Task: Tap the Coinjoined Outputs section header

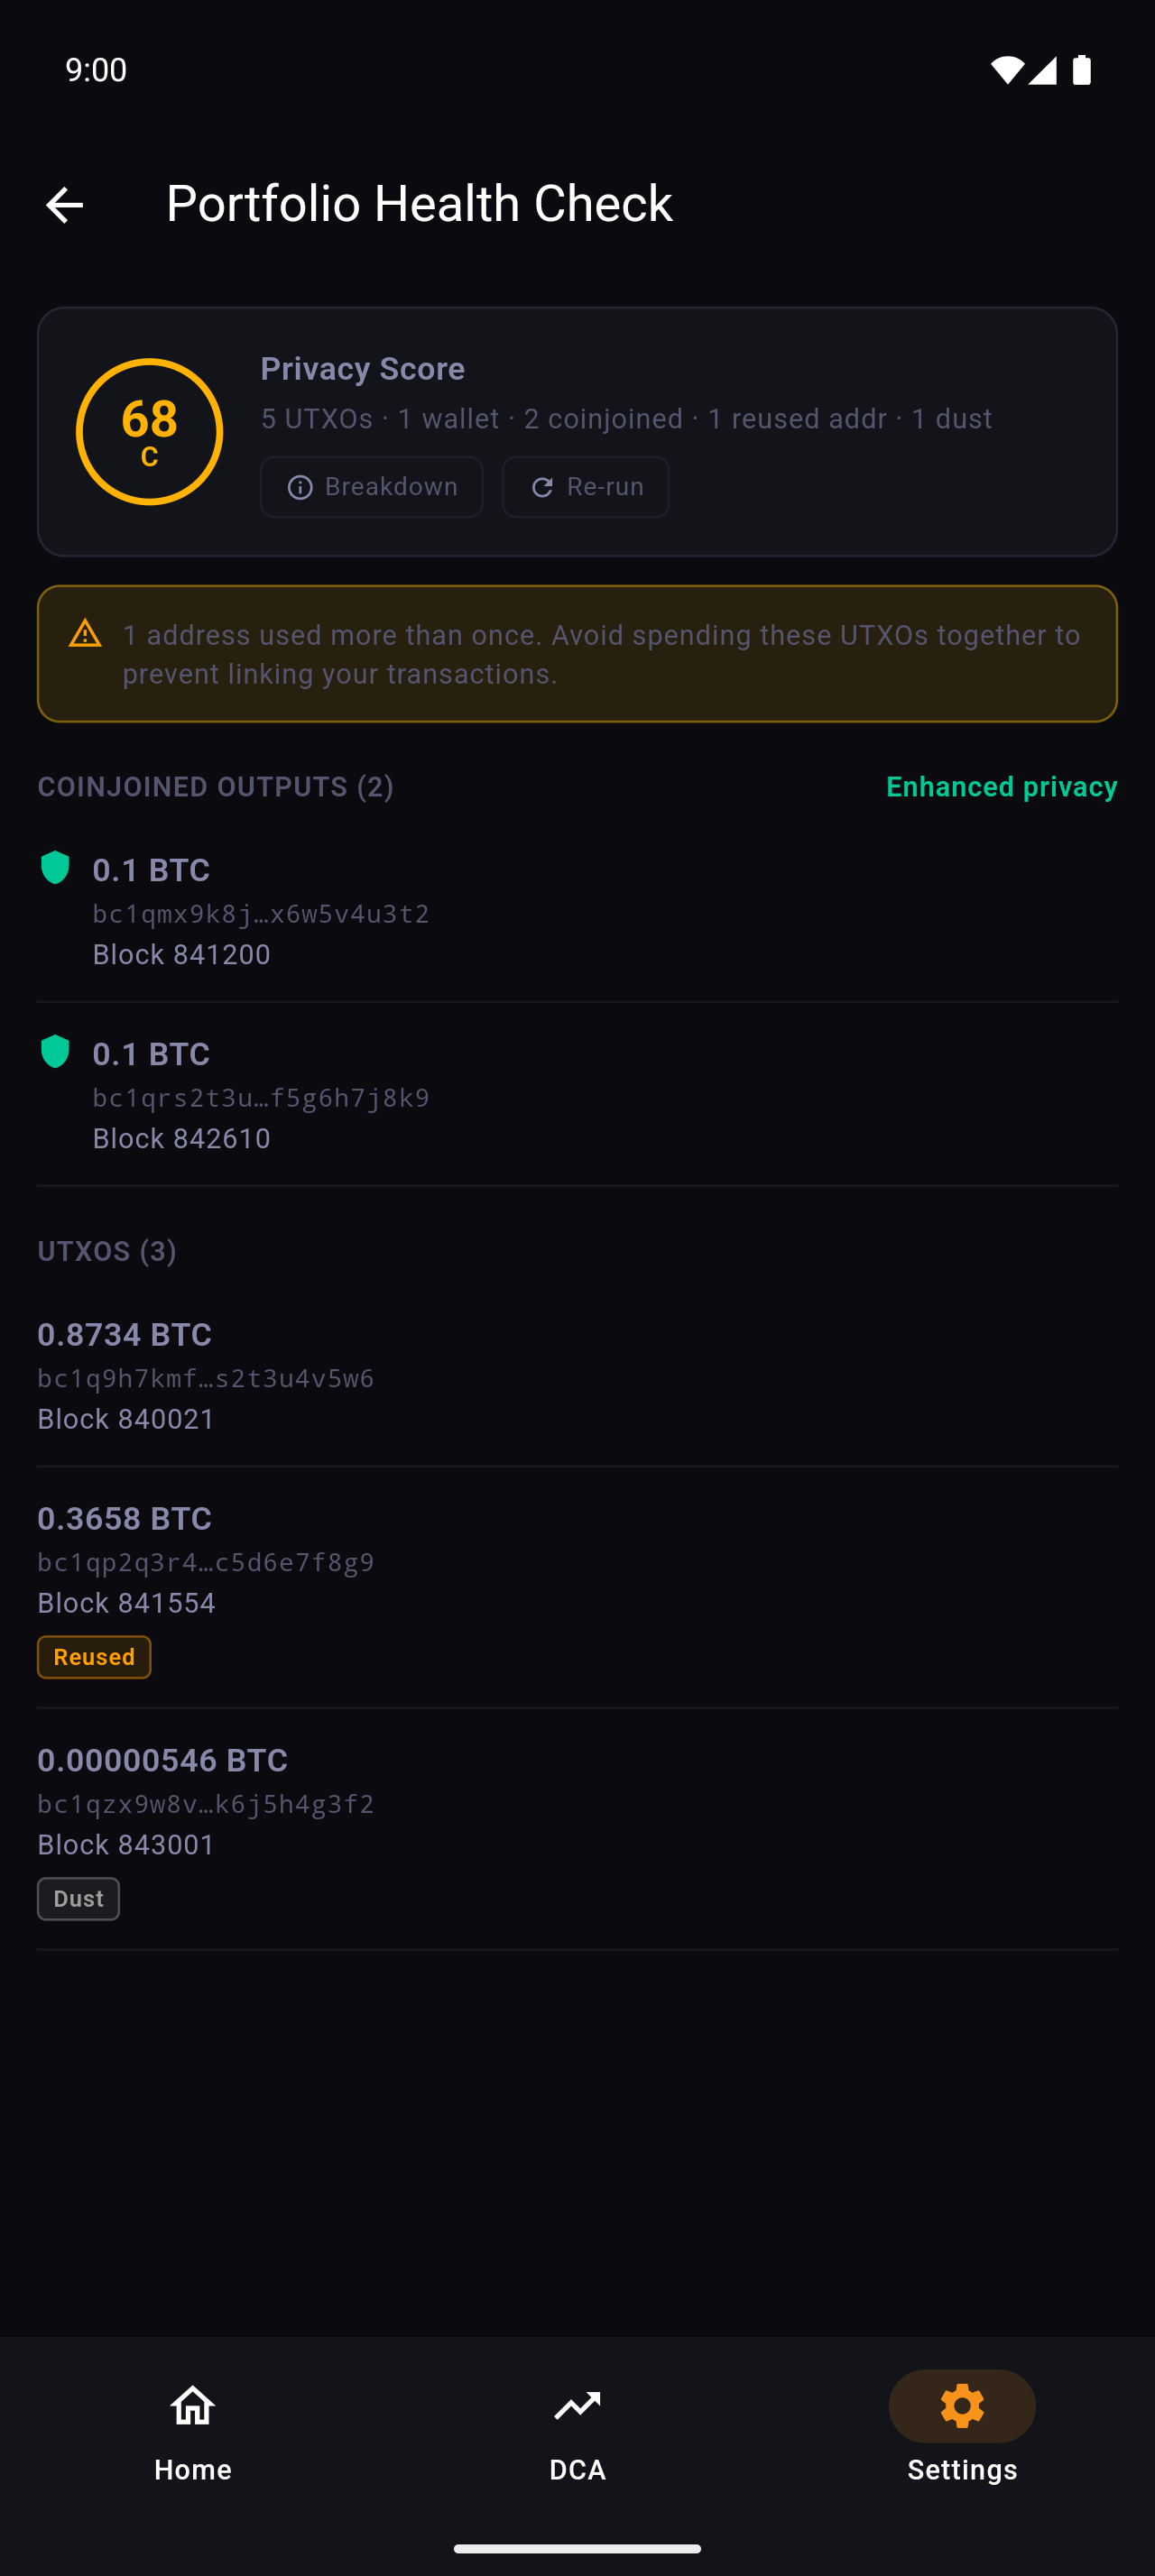Action: 216,787
